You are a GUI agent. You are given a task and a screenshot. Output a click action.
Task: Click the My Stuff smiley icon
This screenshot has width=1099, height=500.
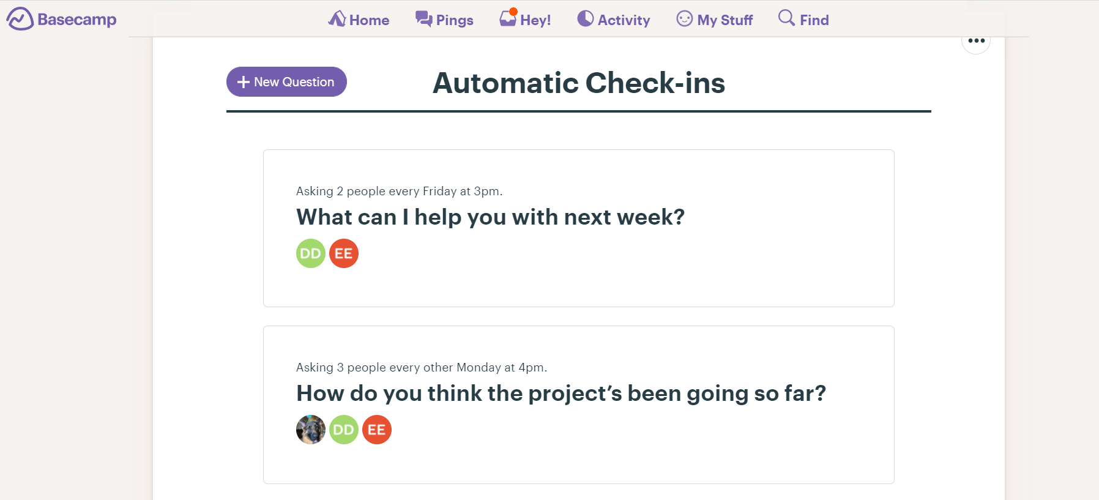coord(684,19)
